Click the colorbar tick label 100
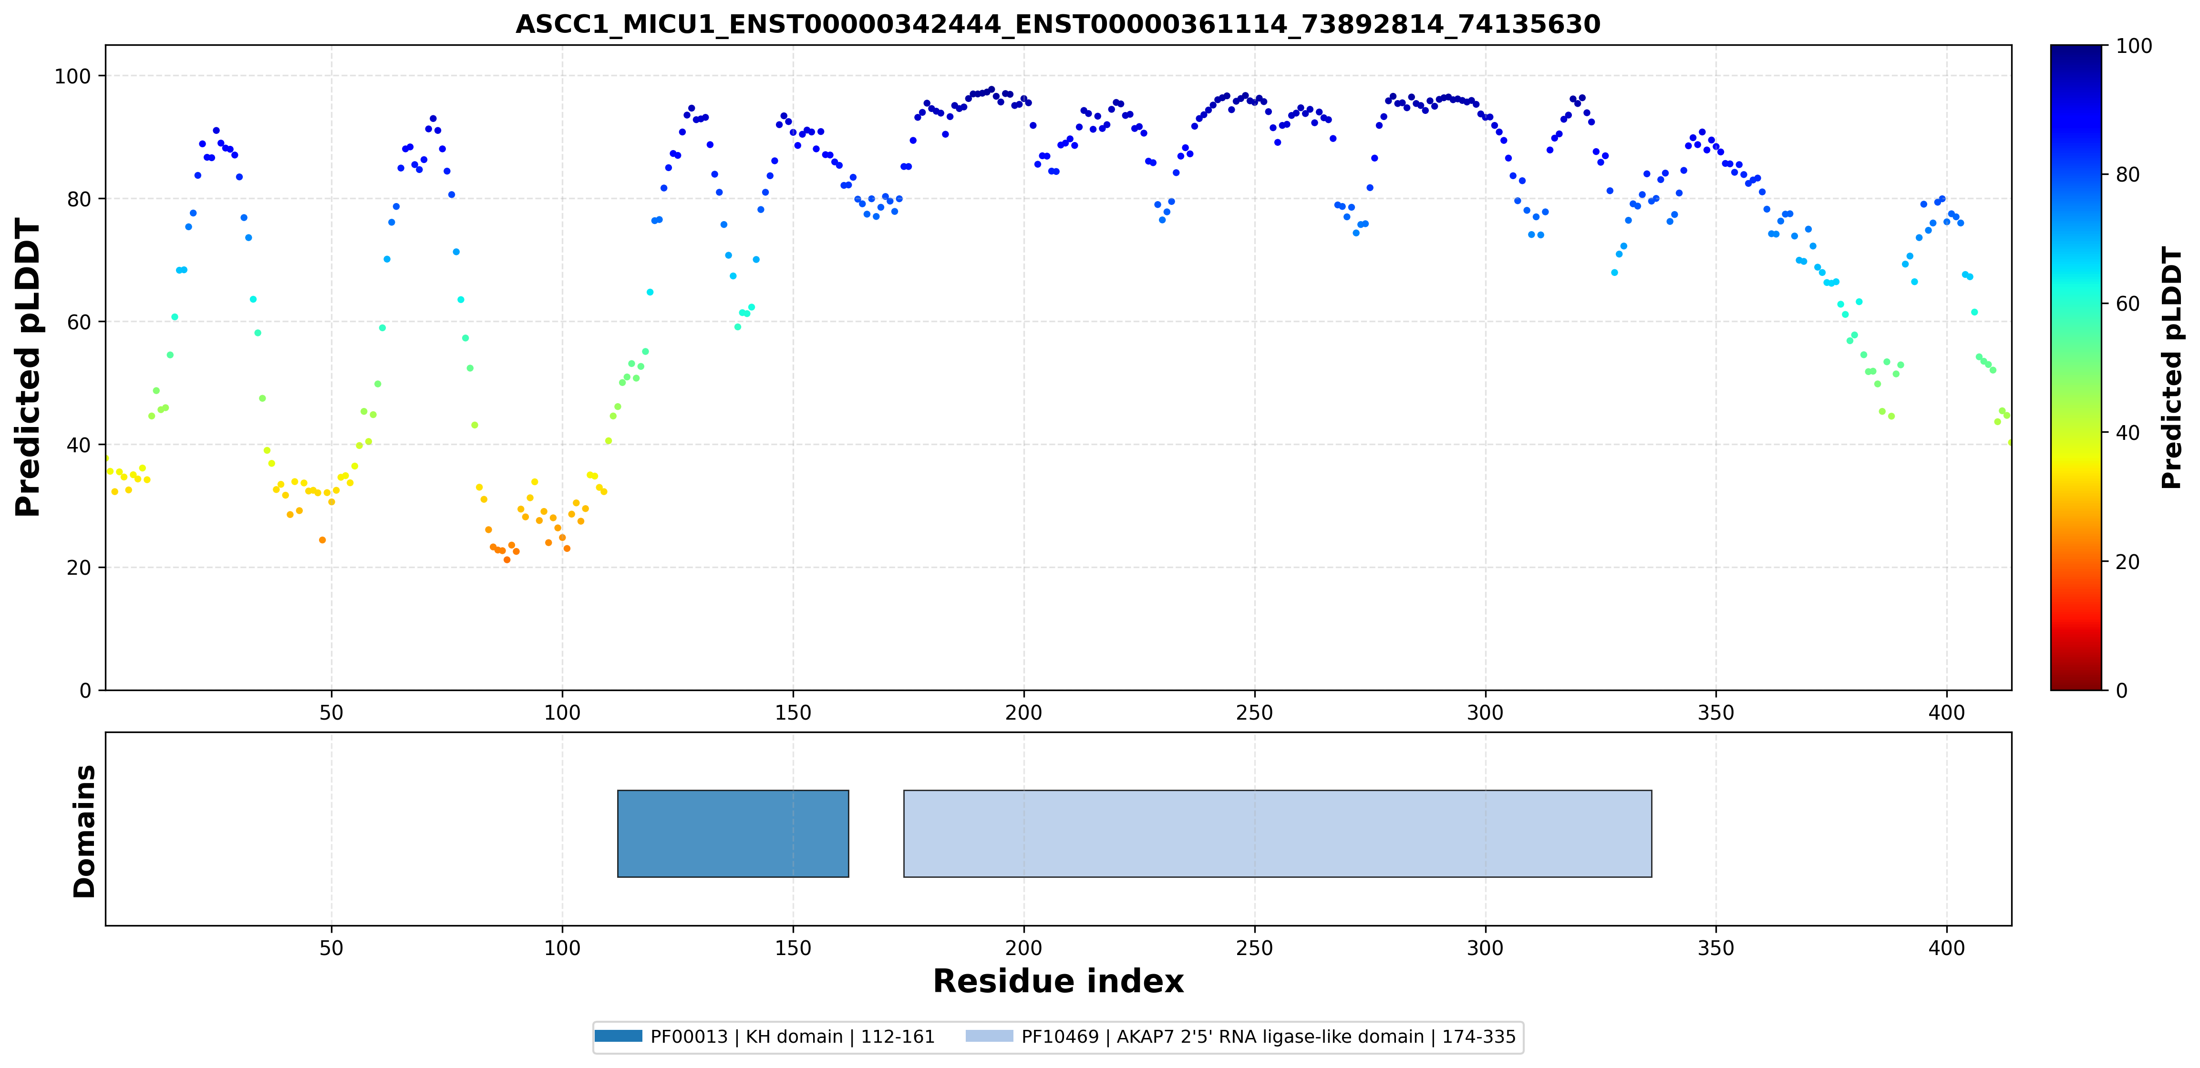Viewport: 2200px width, 1068px height. tap(2133, 46)
